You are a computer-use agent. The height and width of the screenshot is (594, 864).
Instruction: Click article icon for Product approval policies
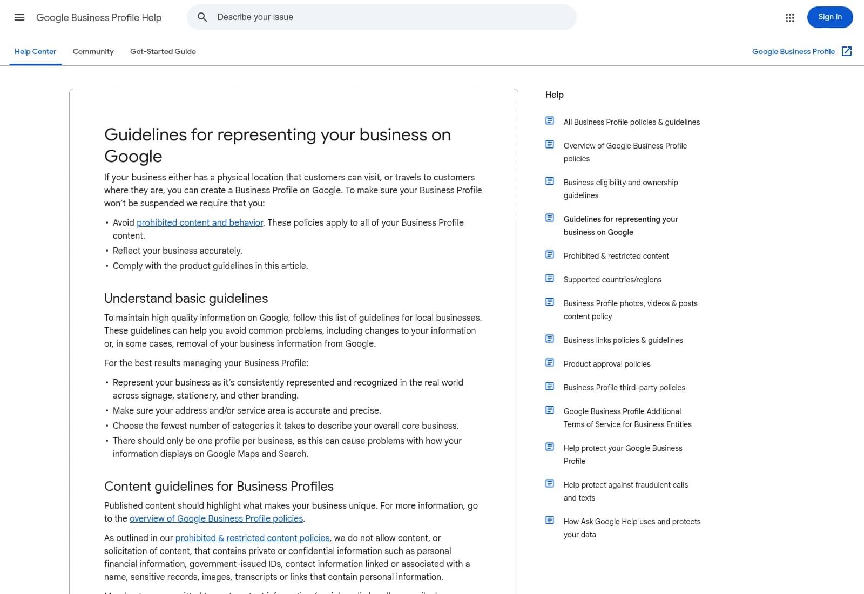(550, 362)
